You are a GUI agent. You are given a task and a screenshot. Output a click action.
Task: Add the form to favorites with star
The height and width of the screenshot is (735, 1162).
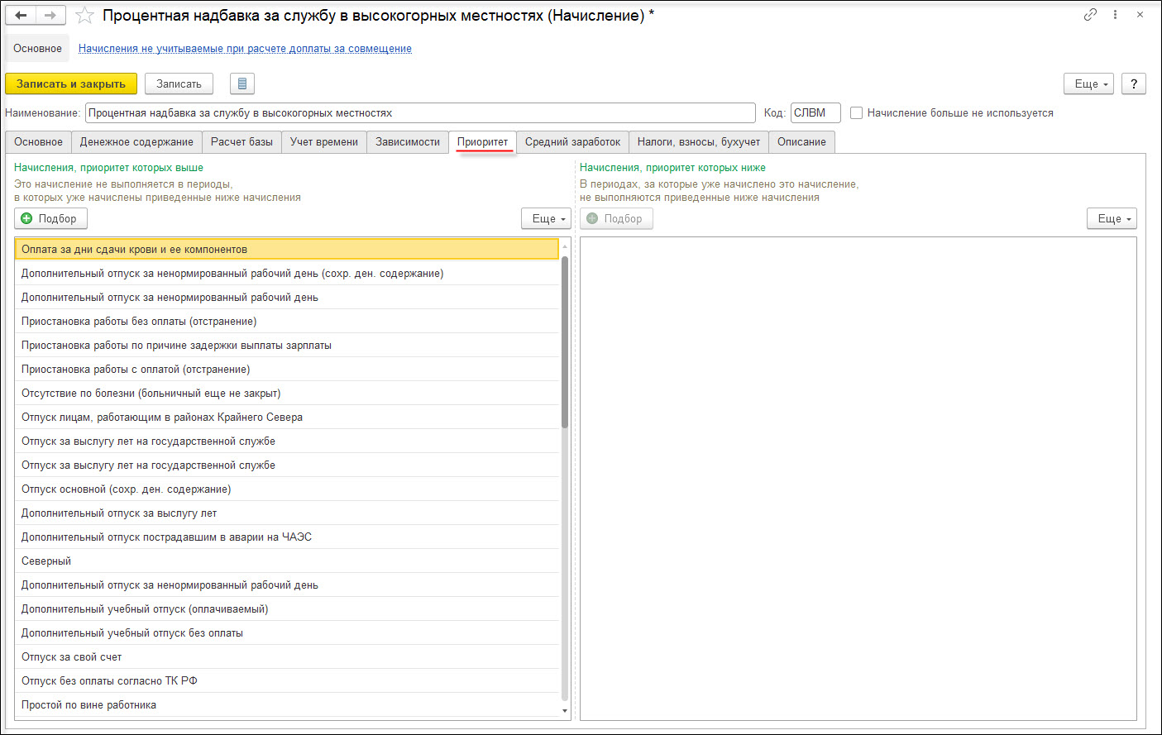pyautogui.click(x=84, y=15)
